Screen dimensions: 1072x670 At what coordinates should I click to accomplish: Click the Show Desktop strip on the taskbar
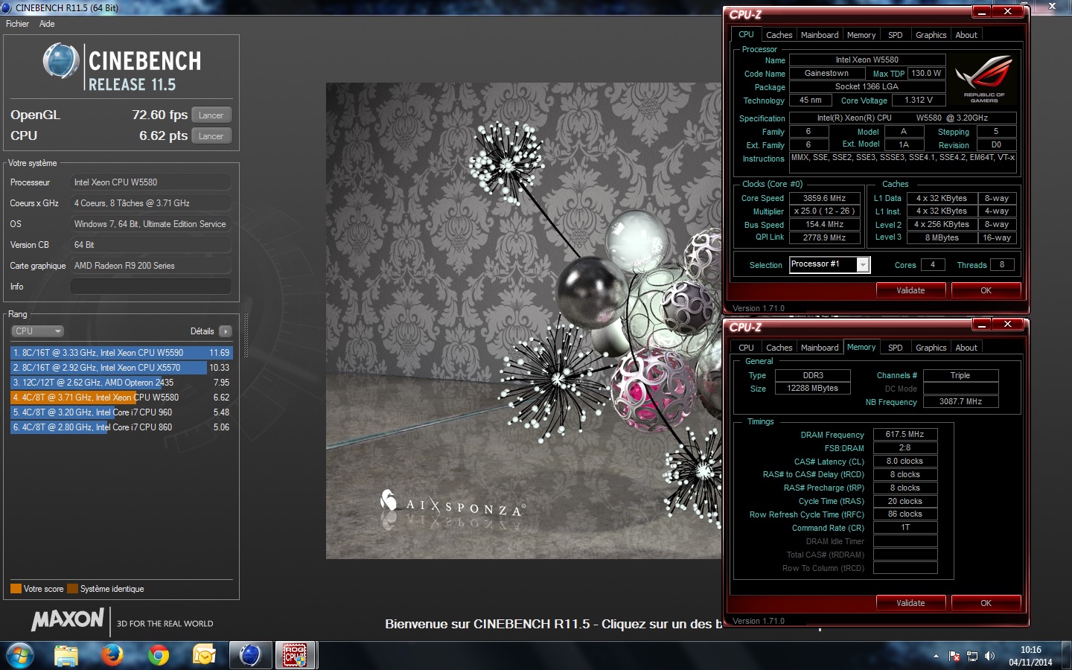1067,656
